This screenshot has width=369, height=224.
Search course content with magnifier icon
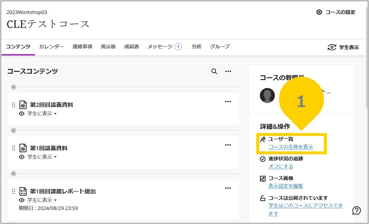[x=214, y=71]
